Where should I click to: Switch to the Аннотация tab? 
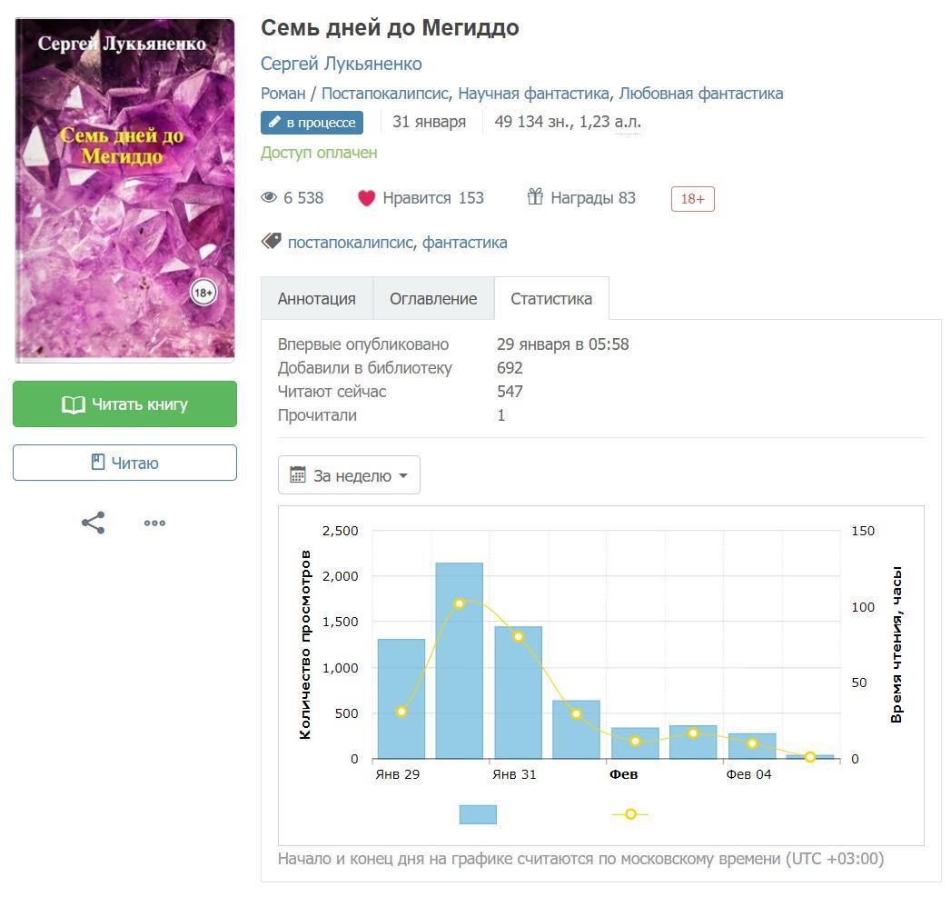pos(316,299)
